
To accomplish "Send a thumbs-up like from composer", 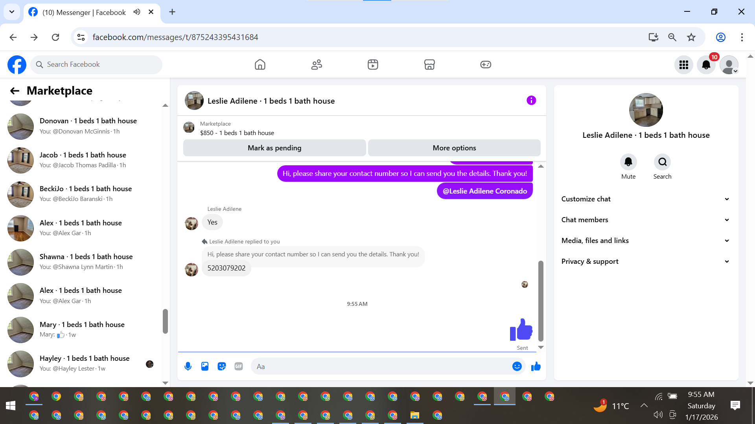I will coord(536,366).
